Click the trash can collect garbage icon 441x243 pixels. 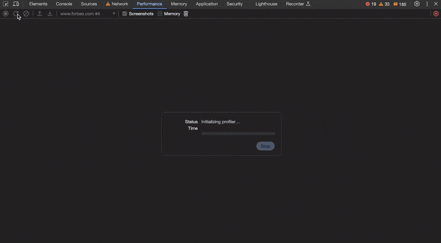click(x=186, y=14)
